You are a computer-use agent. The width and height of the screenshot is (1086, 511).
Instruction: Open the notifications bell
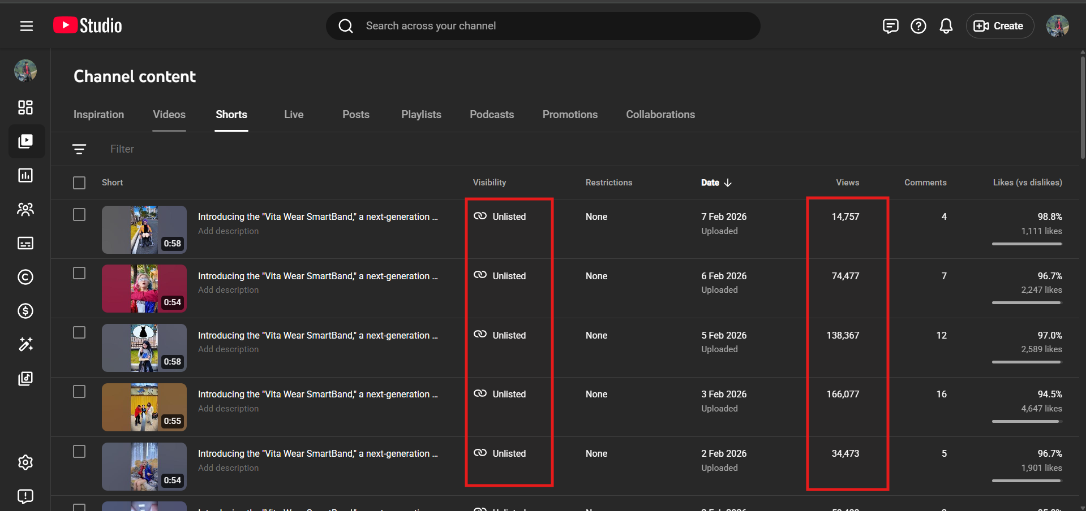(x=946, y=26)
